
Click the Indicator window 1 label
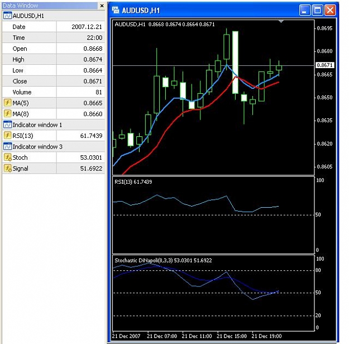37,125
